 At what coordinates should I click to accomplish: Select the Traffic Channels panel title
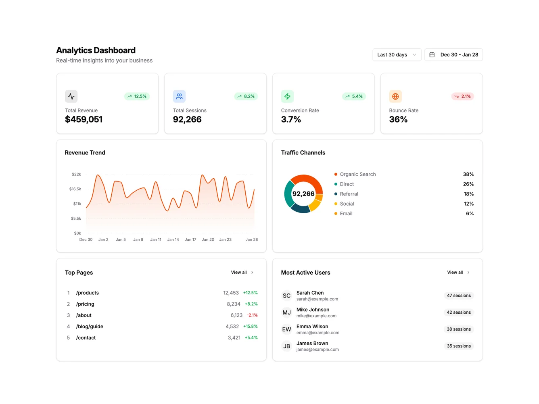pos(303,153)
